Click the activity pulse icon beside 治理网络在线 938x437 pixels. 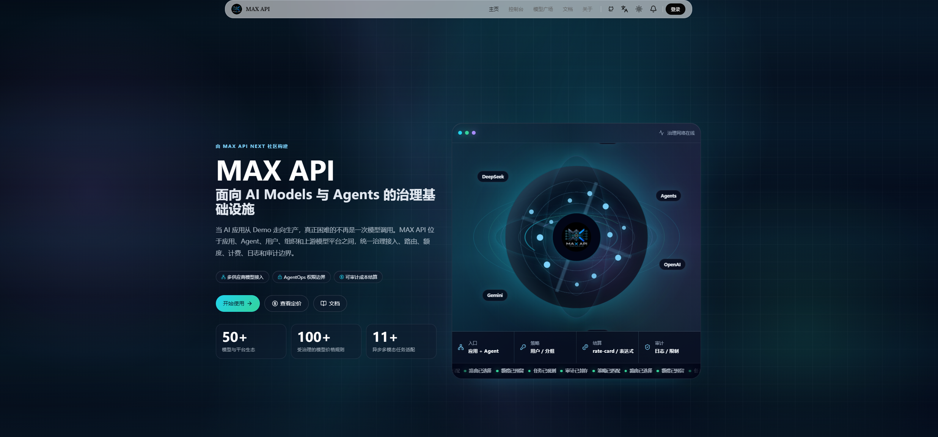coord(661,133)
